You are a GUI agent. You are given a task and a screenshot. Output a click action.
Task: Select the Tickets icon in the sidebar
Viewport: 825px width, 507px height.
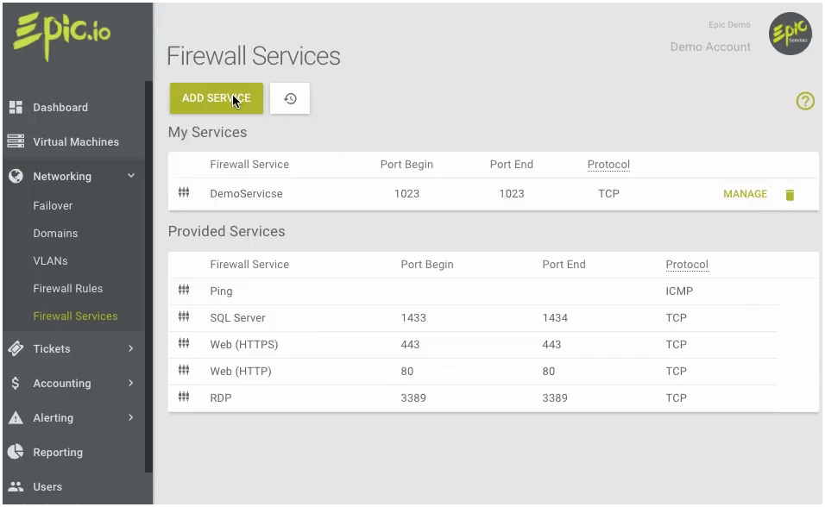point(17,348)
